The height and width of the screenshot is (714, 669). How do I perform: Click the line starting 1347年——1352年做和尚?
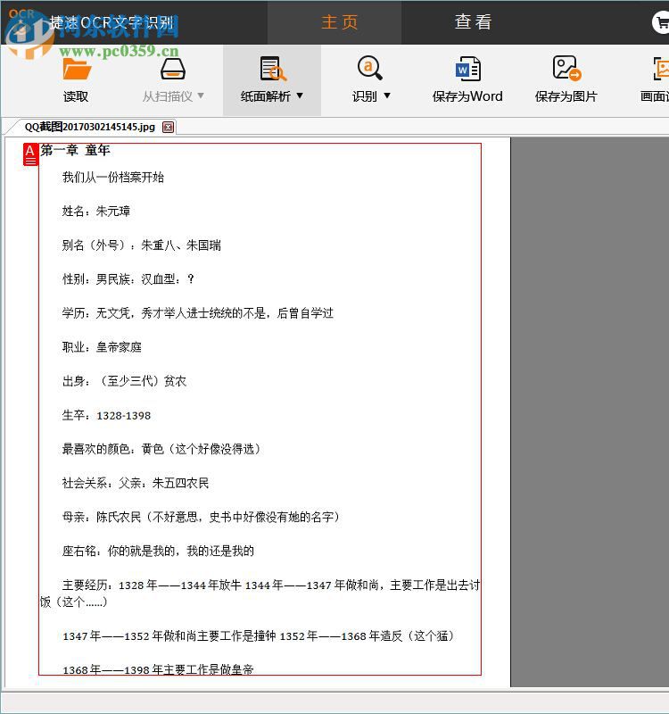click(259, 636)
